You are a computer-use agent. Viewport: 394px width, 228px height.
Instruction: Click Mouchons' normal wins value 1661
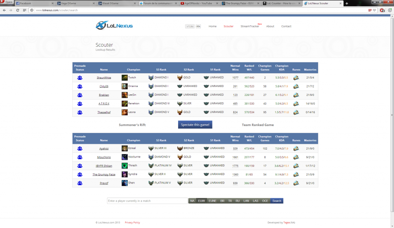tap(235, 157)
